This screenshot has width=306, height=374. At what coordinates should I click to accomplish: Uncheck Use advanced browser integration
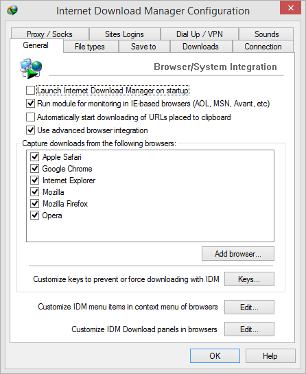[30, 130]
